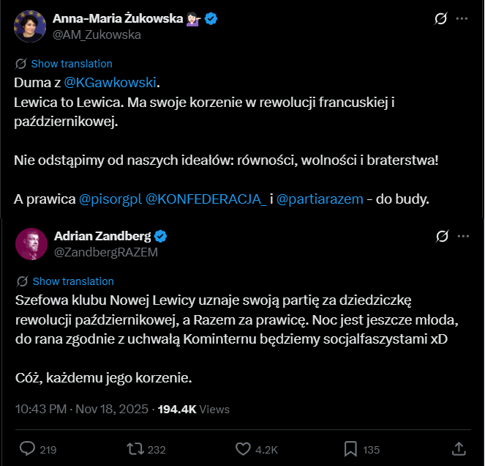This screenshot has height=466, width=485.
Task: Open Anna-Maria Żukowska's profile picture
Action: (29, 26)
